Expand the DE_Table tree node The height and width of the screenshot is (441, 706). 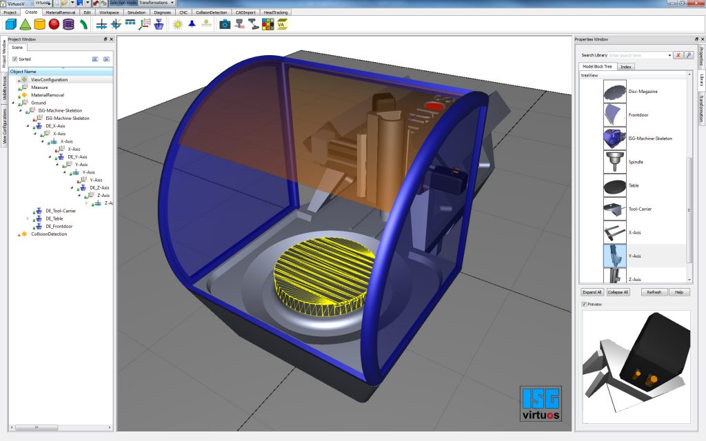[x=28, y=218]
